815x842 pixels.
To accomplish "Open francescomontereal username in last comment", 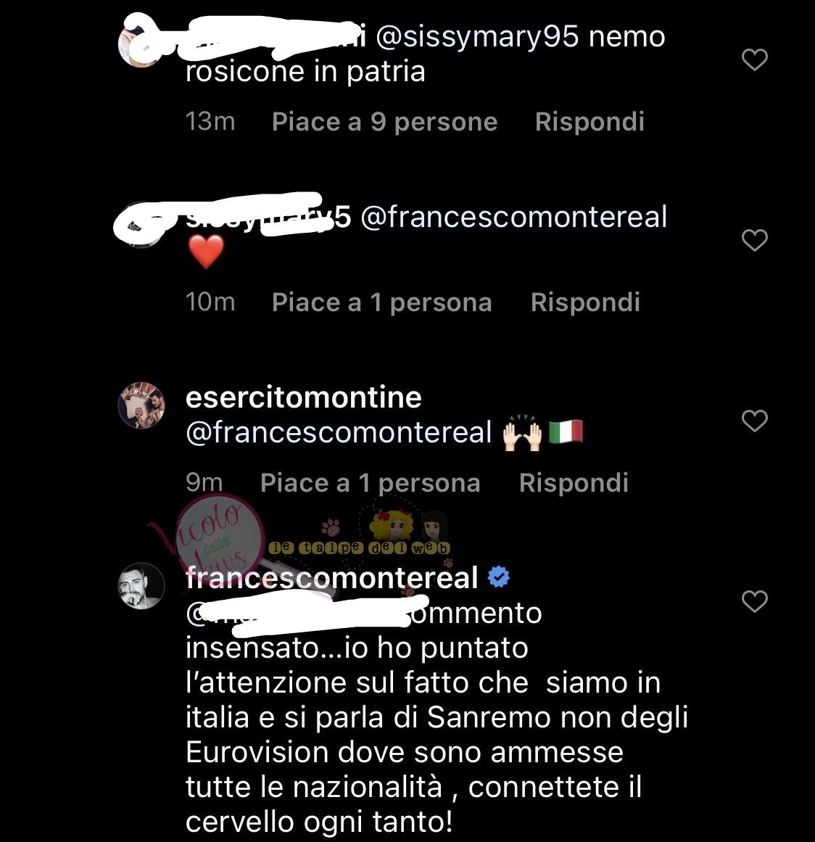I will [332, 578].
